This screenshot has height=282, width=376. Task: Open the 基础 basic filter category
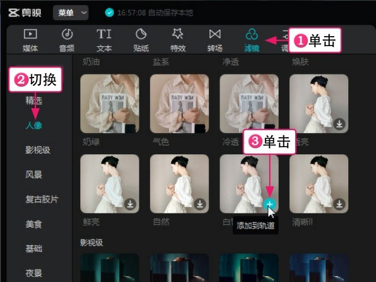(x=34, y=248)
